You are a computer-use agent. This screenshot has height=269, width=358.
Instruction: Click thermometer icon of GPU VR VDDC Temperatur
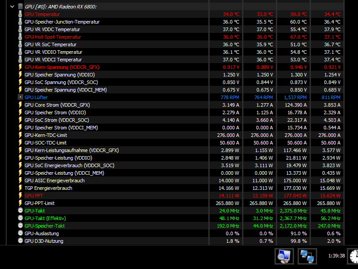point(20,29)
